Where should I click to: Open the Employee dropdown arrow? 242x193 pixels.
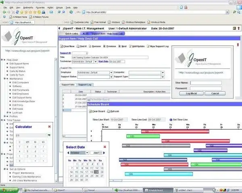coord(111,72)
